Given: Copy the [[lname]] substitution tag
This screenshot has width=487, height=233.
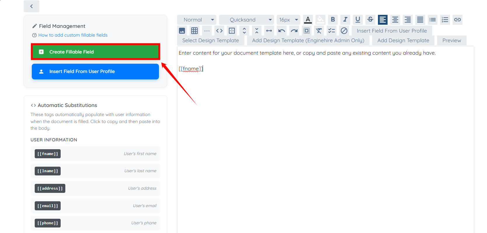Looking at the screenshot, I should pos(48,171).
